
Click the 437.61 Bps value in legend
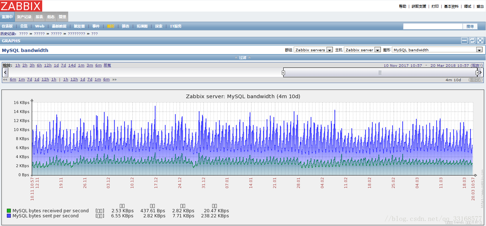pyautogui.click(x=153, y=211)
